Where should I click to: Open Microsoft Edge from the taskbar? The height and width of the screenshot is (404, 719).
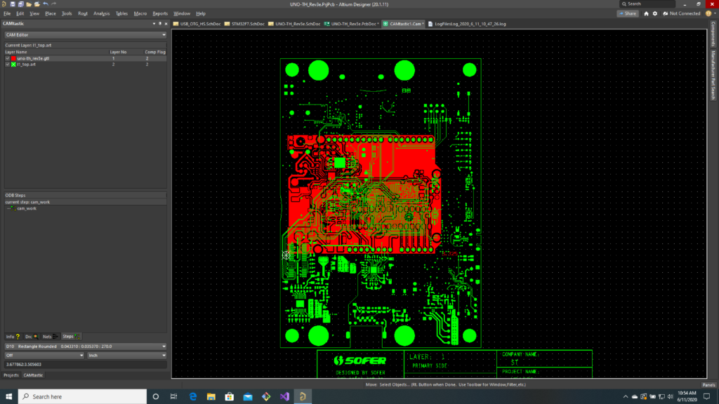click(193, 396)
